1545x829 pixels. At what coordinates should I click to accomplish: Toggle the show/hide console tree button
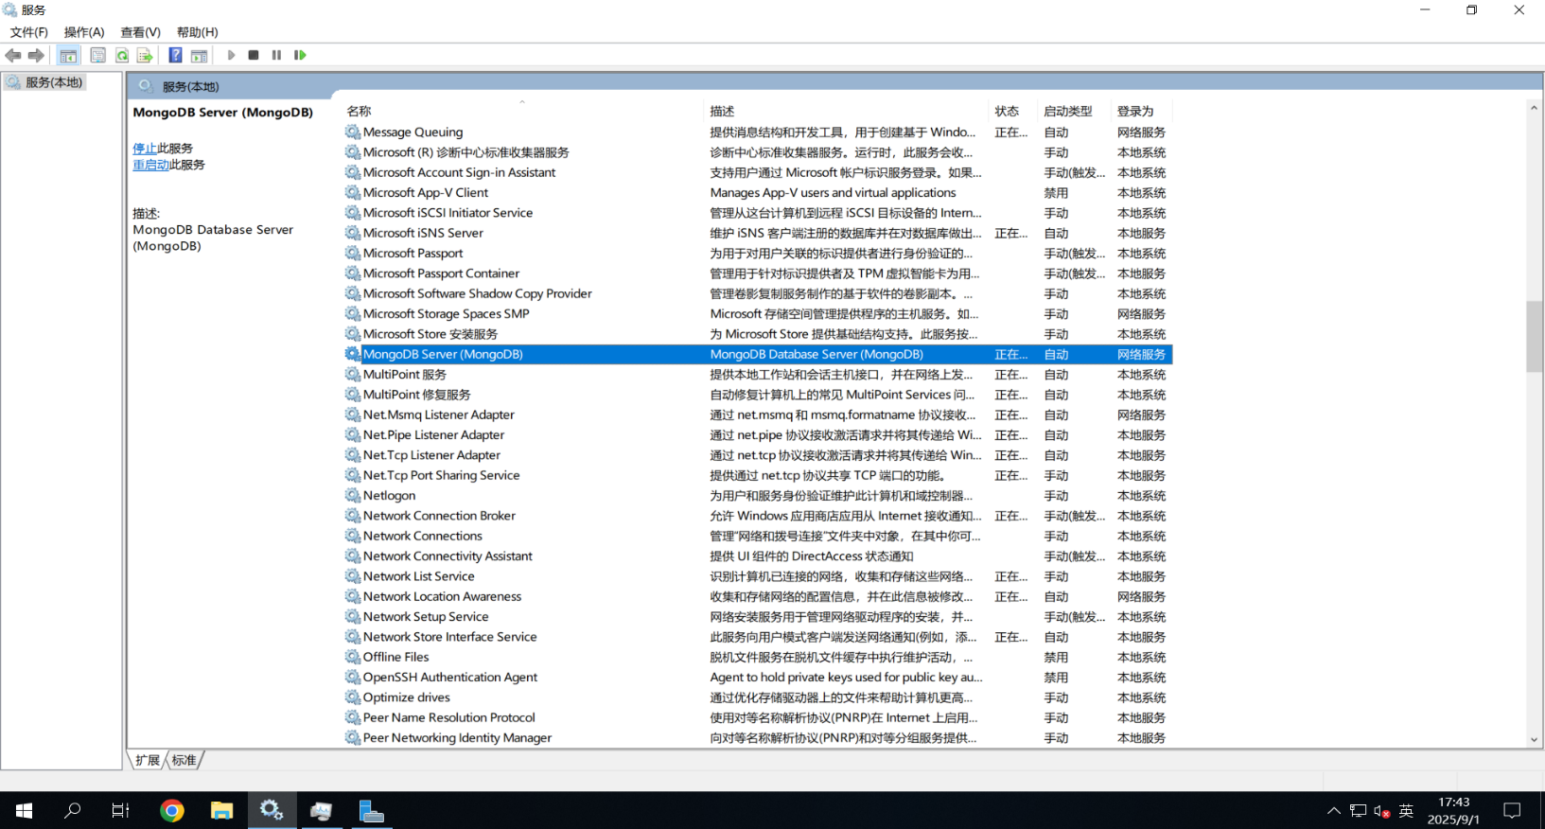(x=68, y=56)
